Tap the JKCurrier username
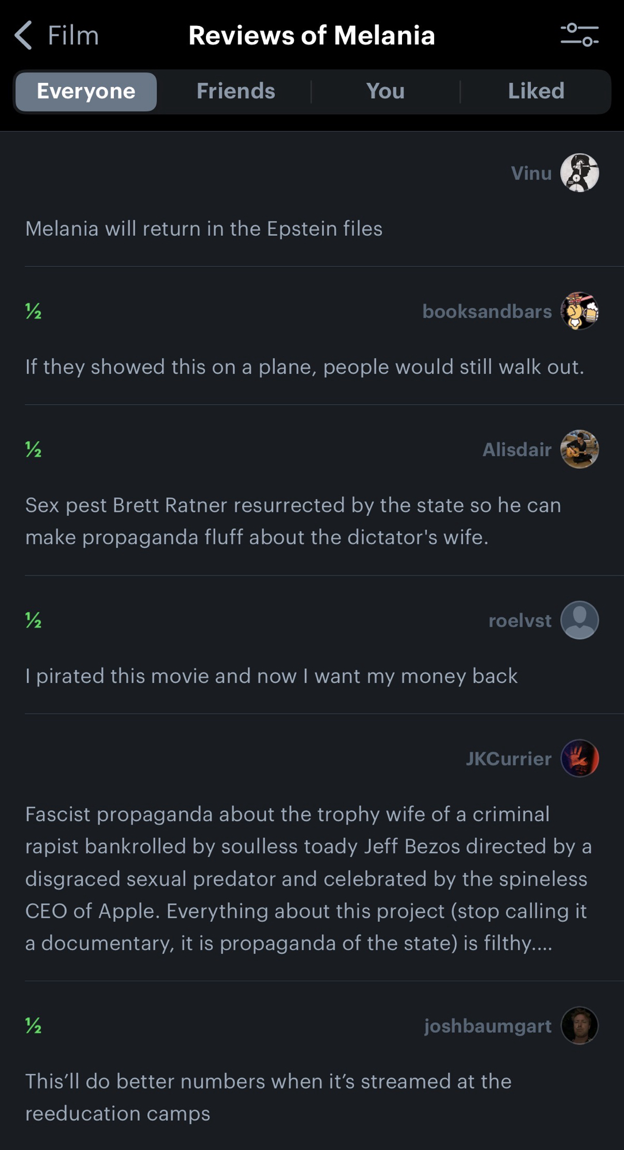The height and width of the screenshot is (1150, 624). 508,758
